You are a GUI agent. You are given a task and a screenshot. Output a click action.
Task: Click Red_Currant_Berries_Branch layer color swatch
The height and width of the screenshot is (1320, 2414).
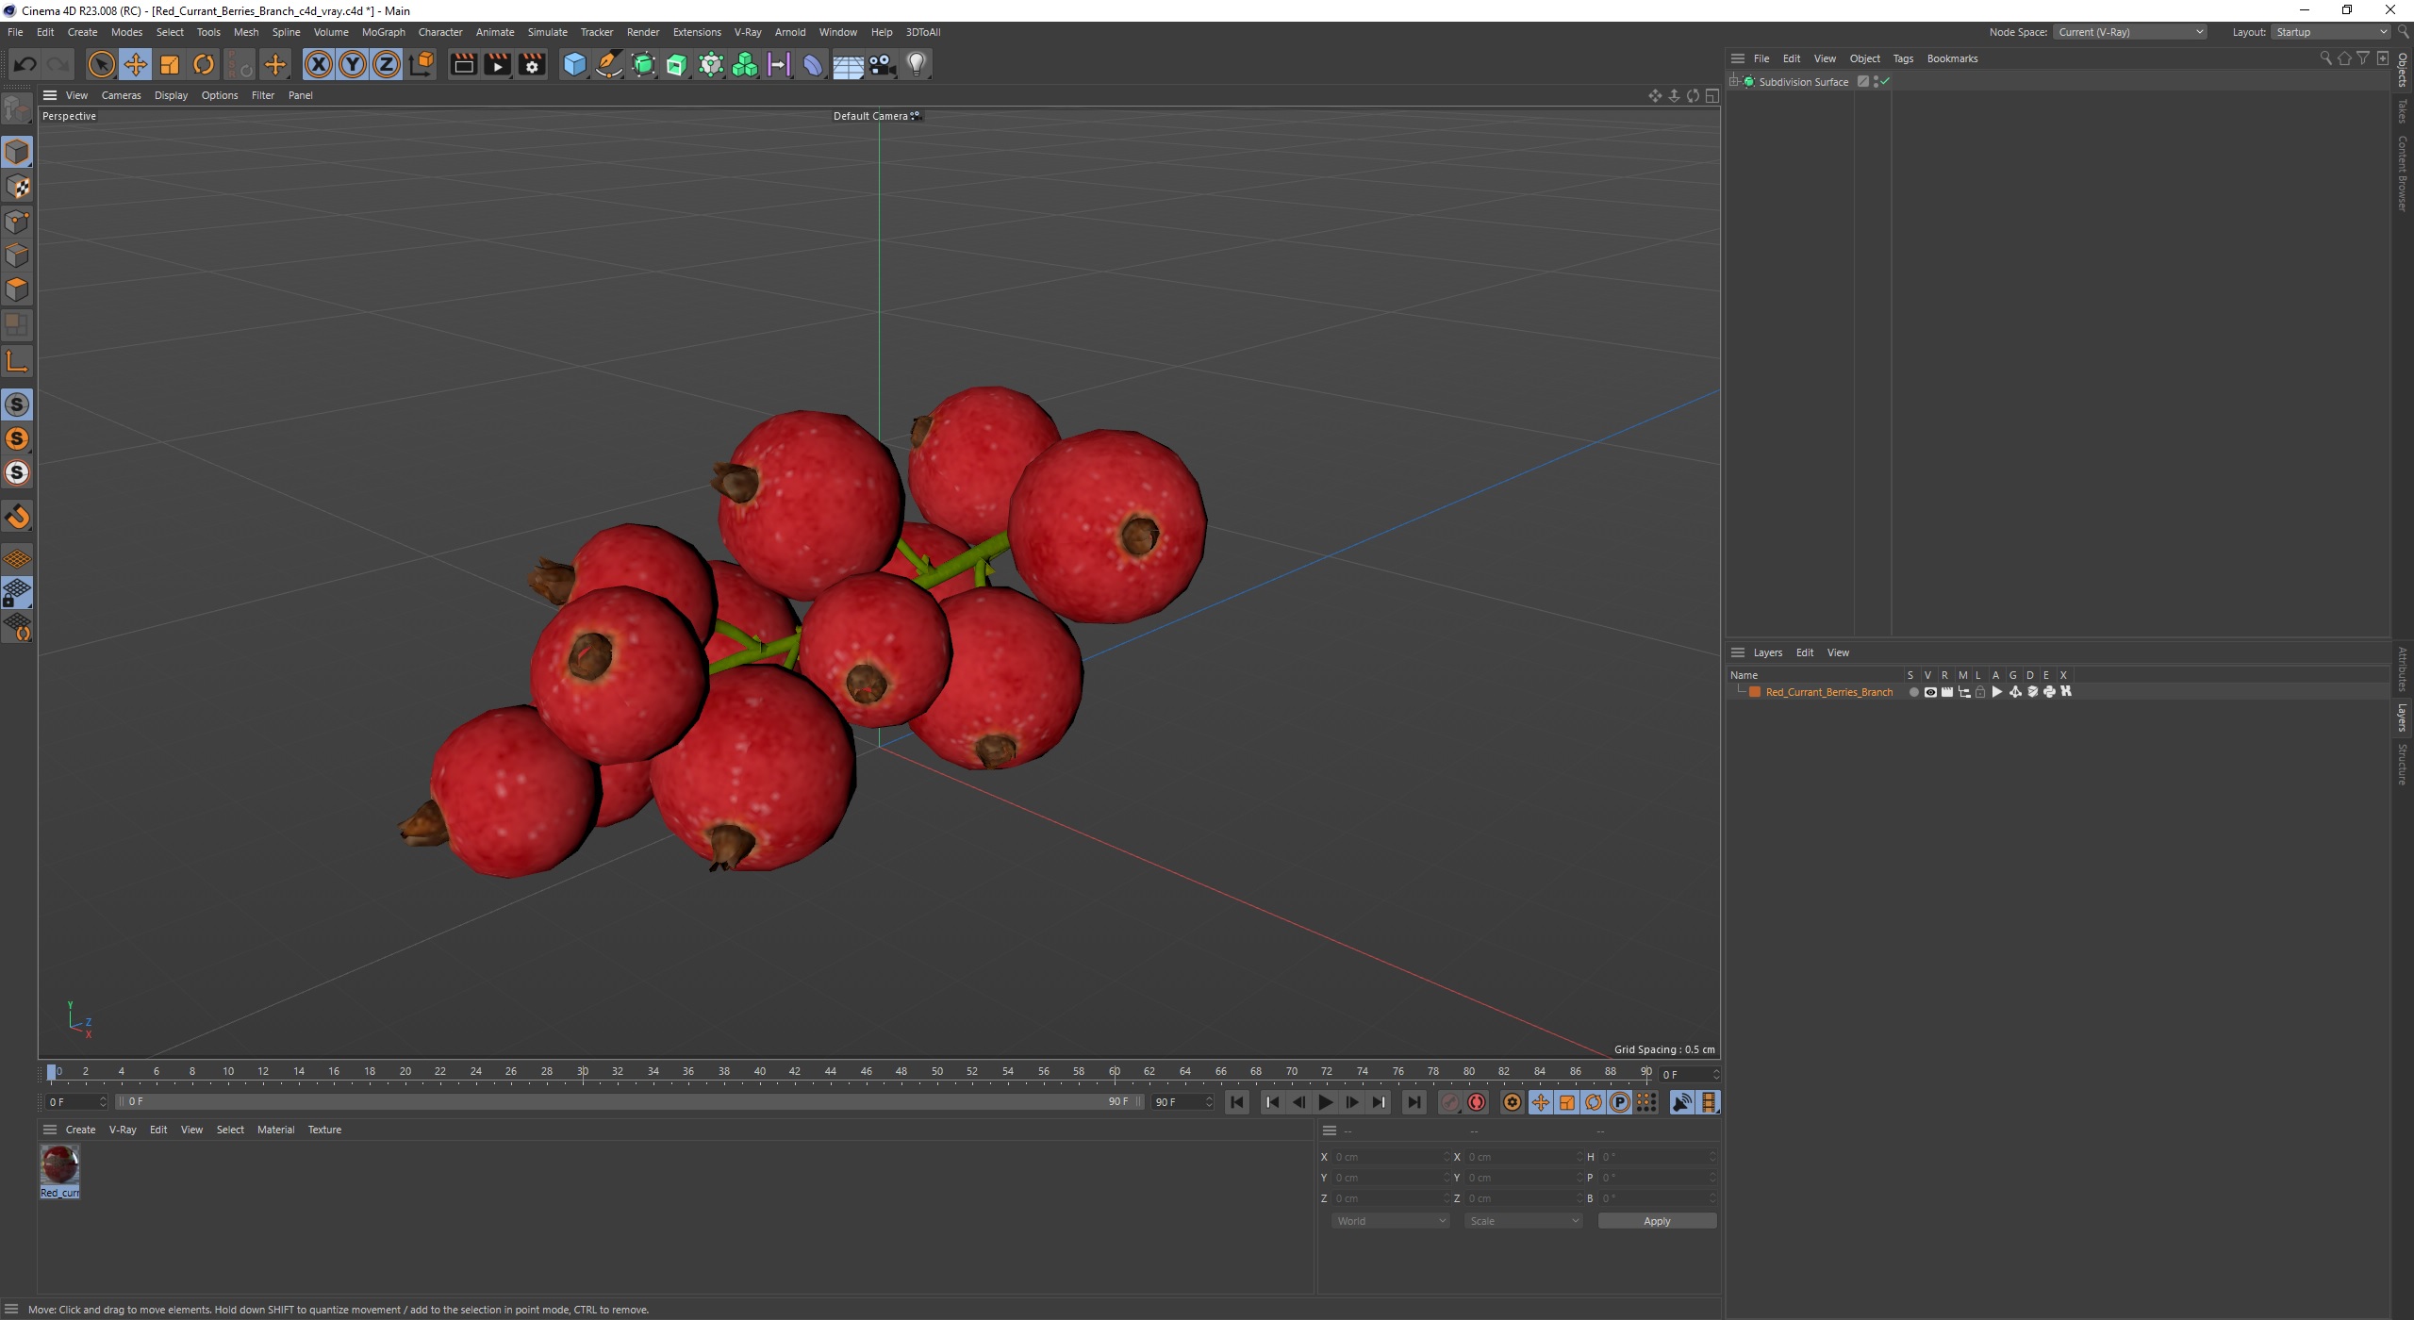pos(1755,692)
